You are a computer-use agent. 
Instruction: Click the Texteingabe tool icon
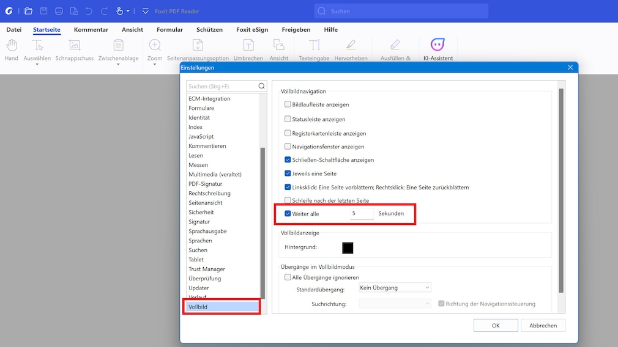pyautogui.click(x=314, y=45)
